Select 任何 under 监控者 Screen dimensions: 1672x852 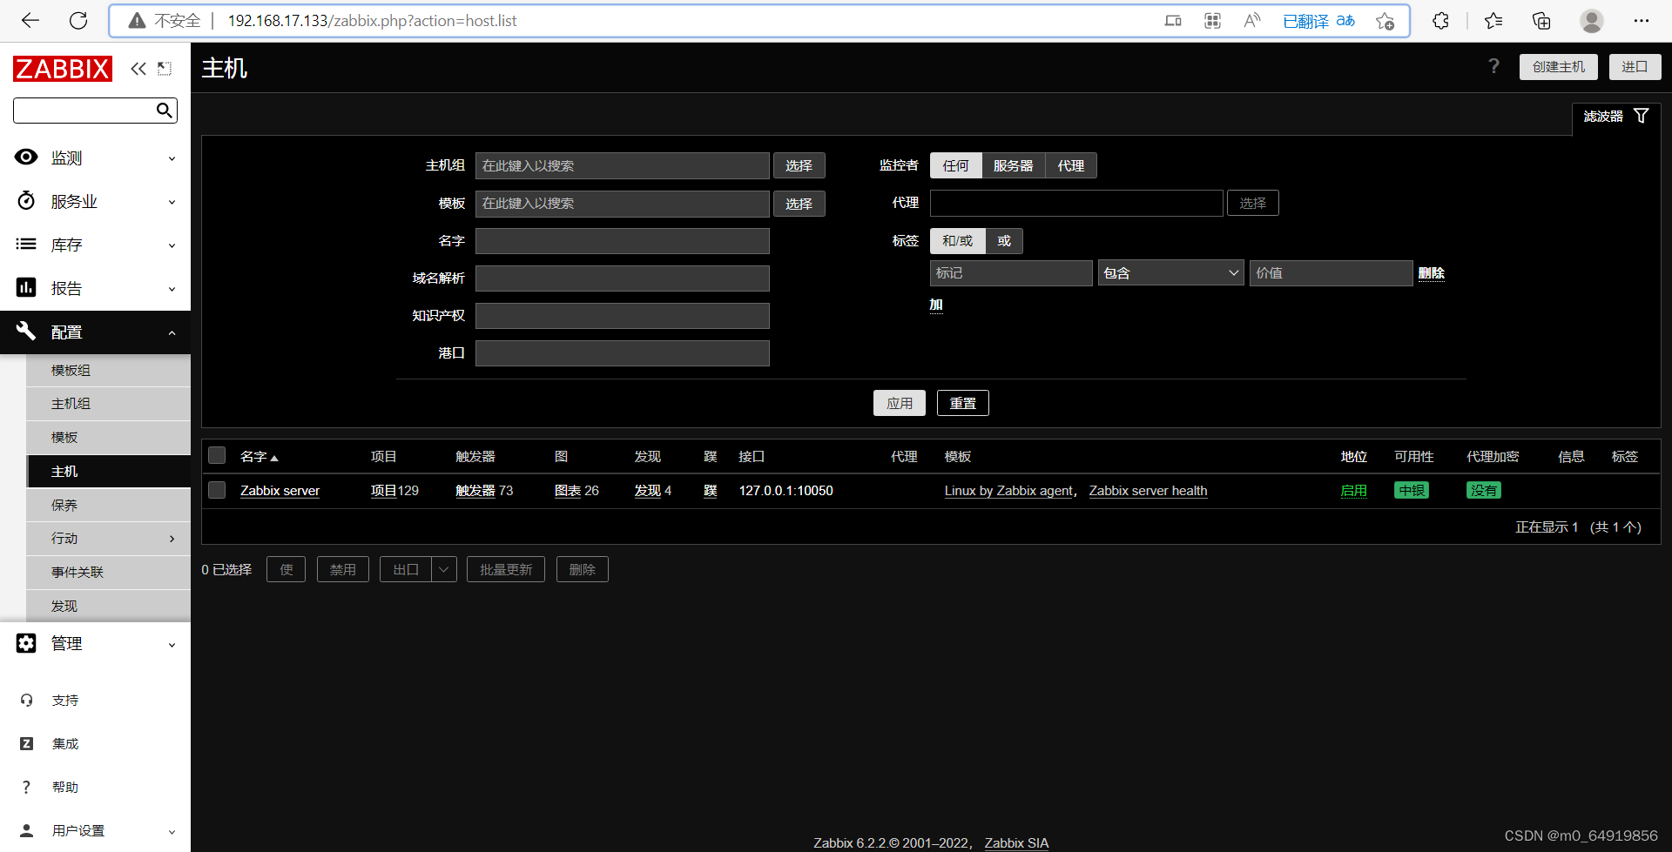click(x=955, y=165)
